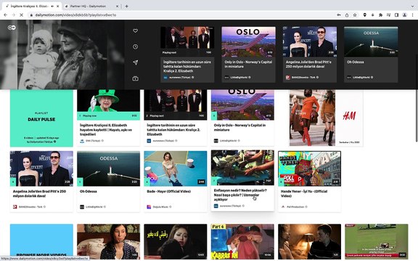Go back using the browser back arrow

(x=6, y=15)
